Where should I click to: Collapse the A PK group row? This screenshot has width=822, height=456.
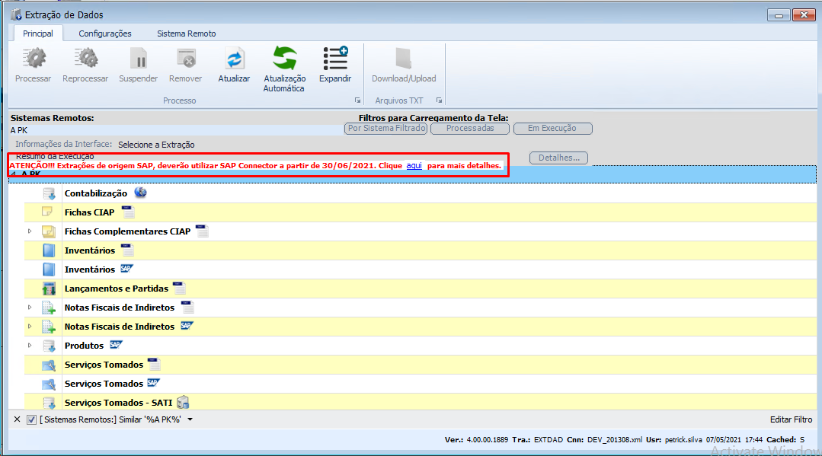coord(14,174)
